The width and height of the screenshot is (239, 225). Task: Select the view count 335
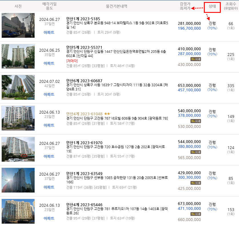click(231, 86)
